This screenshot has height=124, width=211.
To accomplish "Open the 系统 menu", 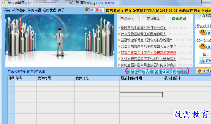I will (7, 10).
